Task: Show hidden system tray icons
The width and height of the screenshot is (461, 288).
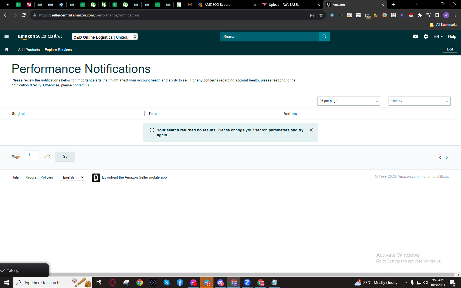Action: pyautogui.click(x=406, y=283)
